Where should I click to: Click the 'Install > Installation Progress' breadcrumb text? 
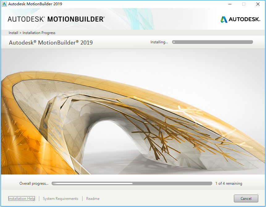32,33
